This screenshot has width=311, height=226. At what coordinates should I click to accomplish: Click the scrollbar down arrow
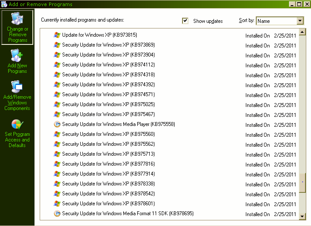coord(302,216)
